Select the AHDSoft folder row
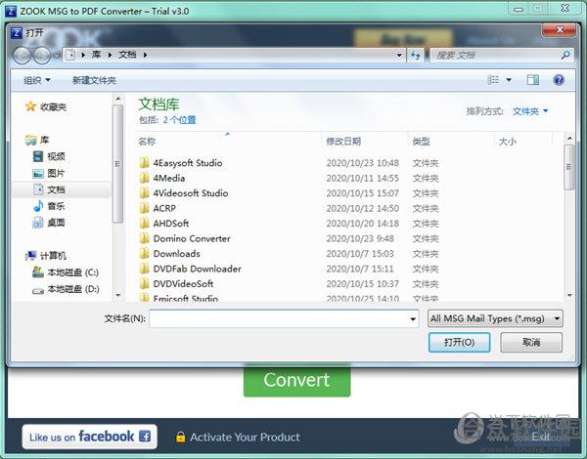587x459 pixels. pos(348,224)
